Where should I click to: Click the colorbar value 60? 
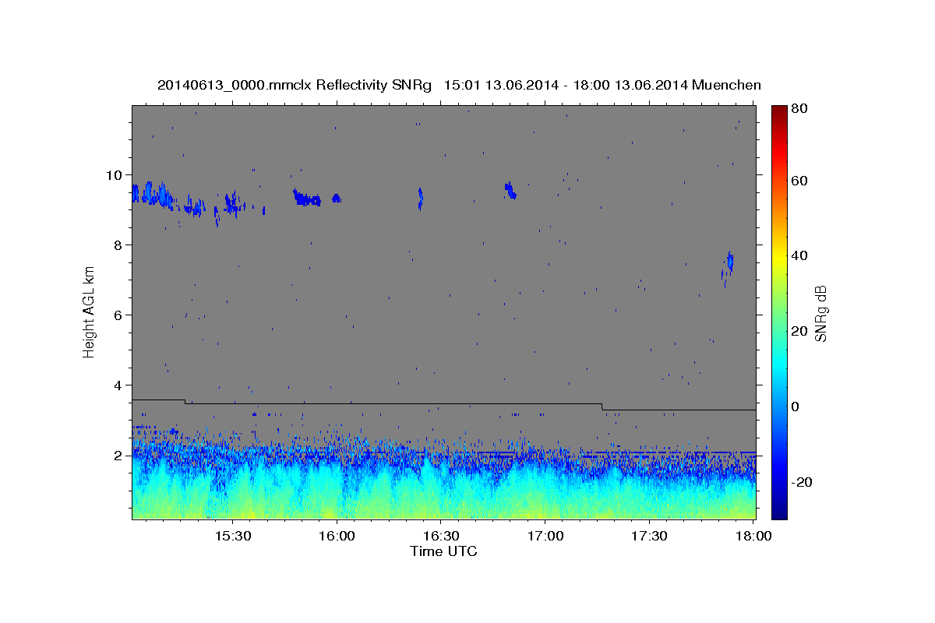[800, 181]
